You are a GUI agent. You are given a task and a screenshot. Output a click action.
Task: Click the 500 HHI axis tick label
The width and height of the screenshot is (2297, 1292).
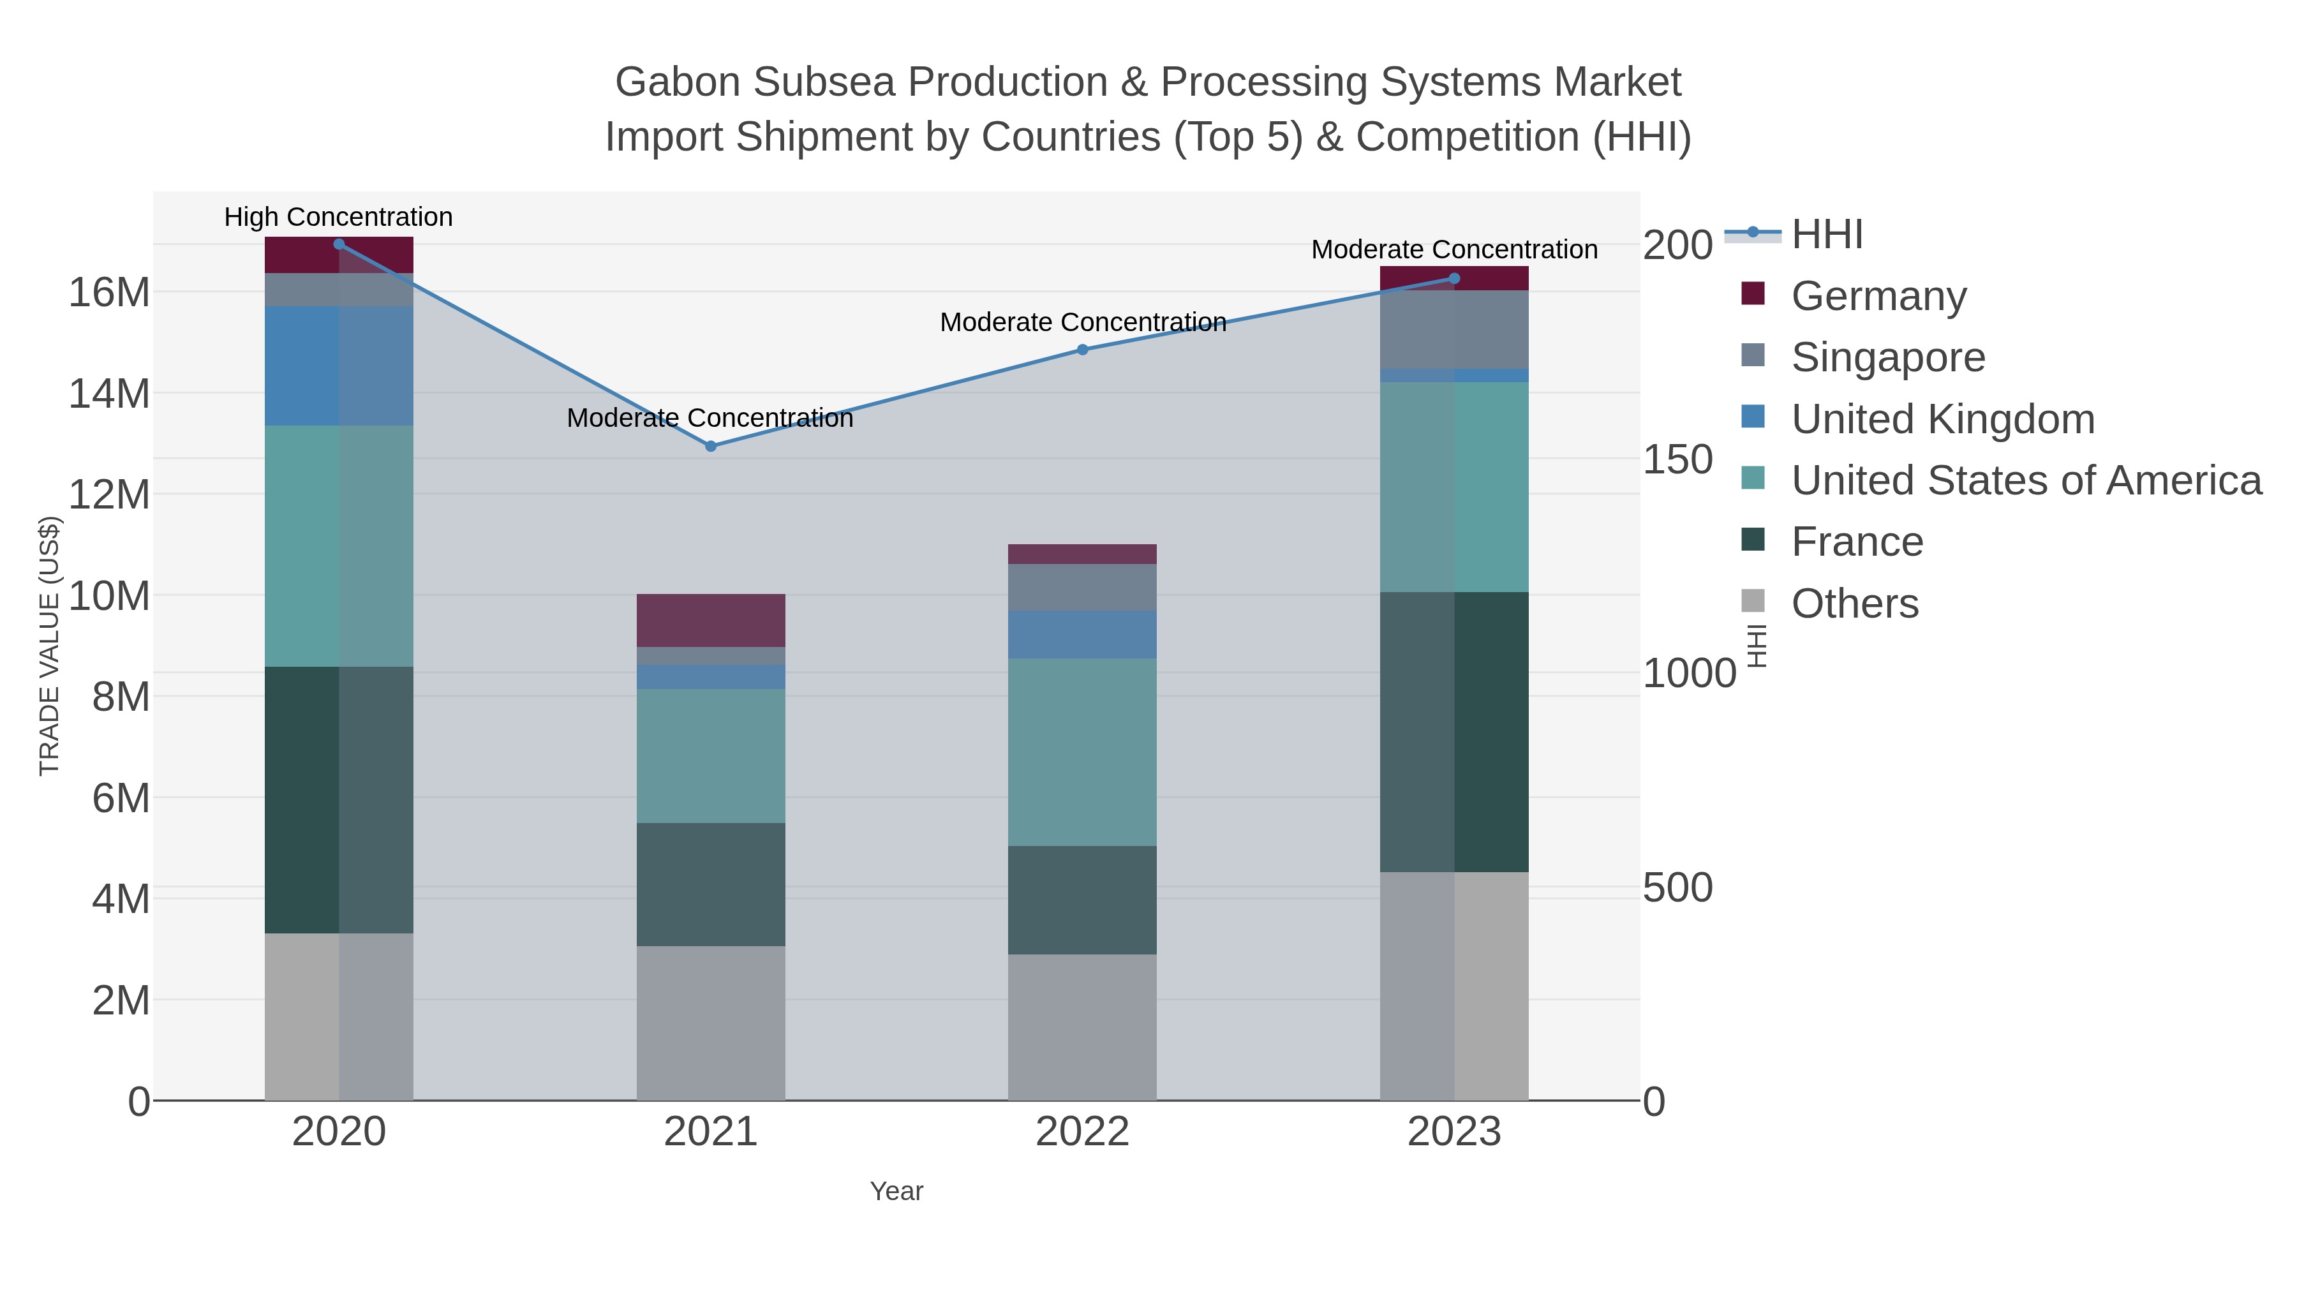1678,888
